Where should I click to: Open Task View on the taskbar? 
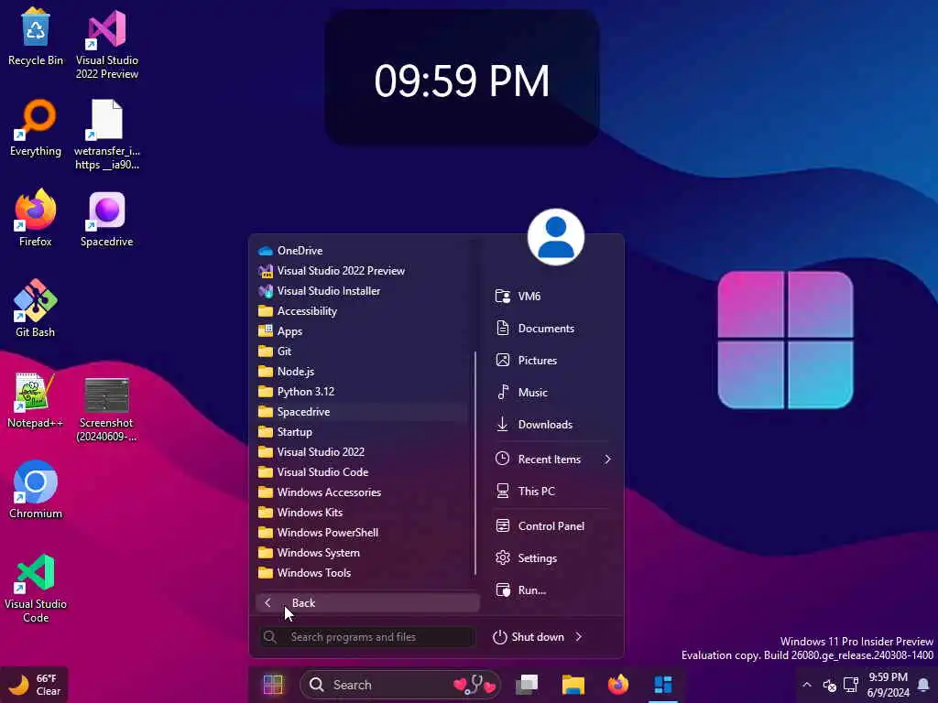coord(527,685)
